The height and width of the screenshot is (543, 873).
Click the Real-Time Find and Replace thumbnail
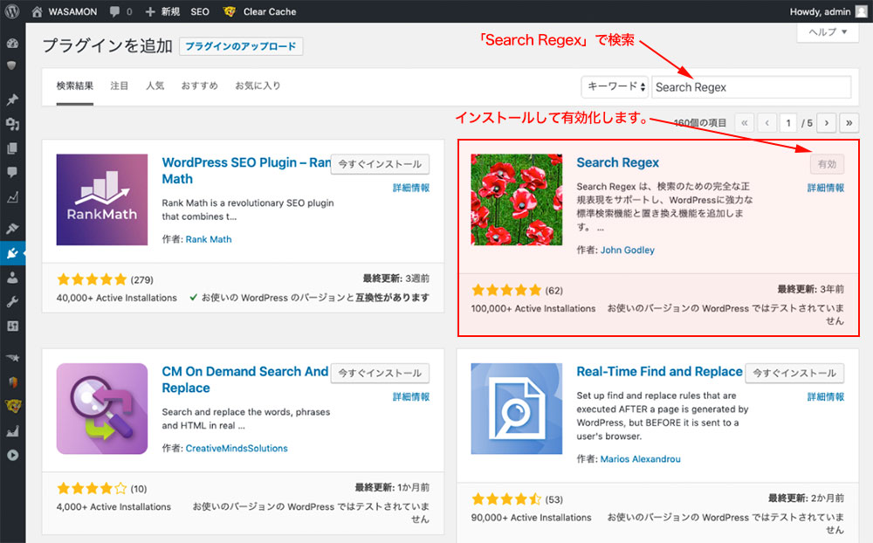click(x=517, y=409)
